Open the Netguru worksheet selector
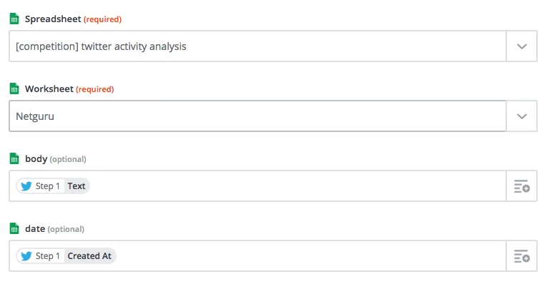The width and height of the screenshot is (547, 284). [257, 116]
